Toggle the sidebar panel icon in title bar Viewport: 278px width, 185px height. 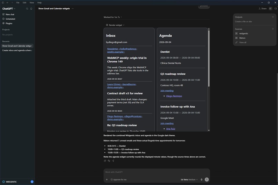click(3, 3)
